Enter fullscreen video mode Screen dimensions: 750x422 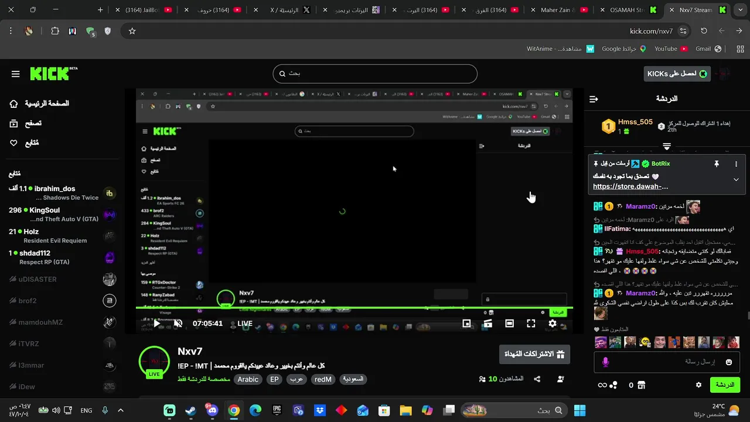(x=531, y=323)
